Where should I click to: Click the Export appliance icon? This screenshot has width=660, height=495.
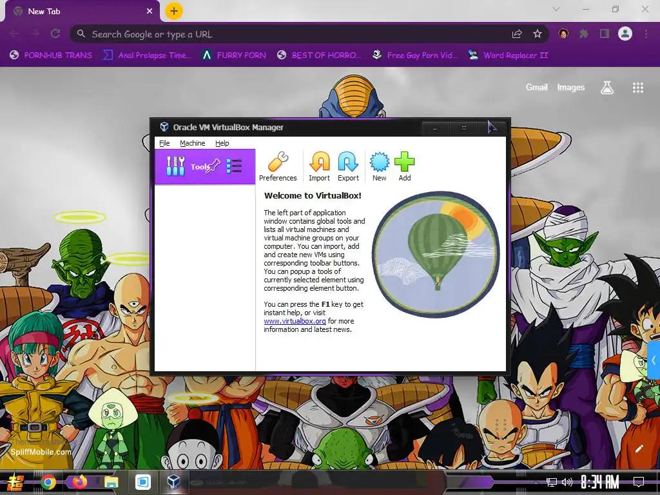(348, 167)
